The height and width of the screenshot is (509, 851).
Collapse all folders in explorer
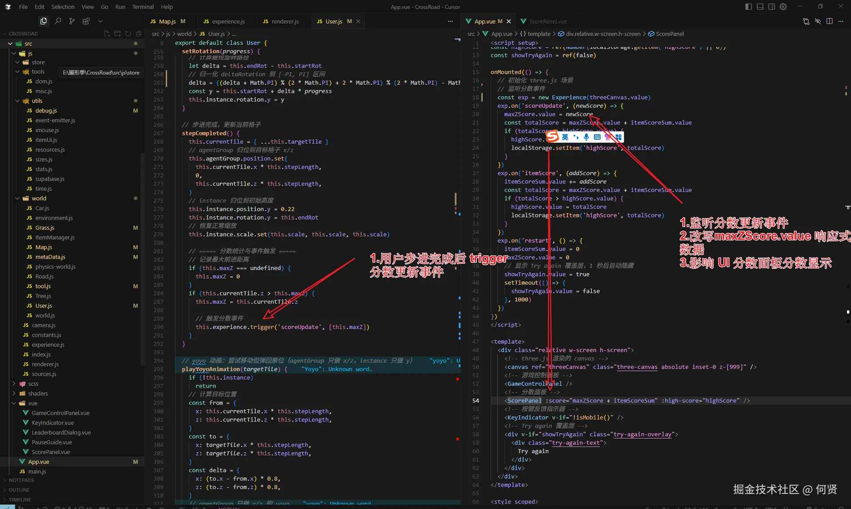click(139, 34)
